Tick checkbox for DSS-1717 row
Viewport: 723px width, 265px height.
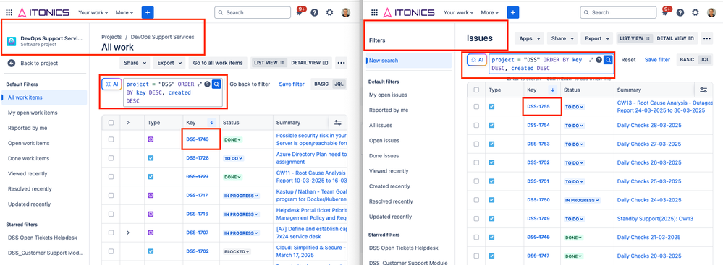(x=111, y=196)
